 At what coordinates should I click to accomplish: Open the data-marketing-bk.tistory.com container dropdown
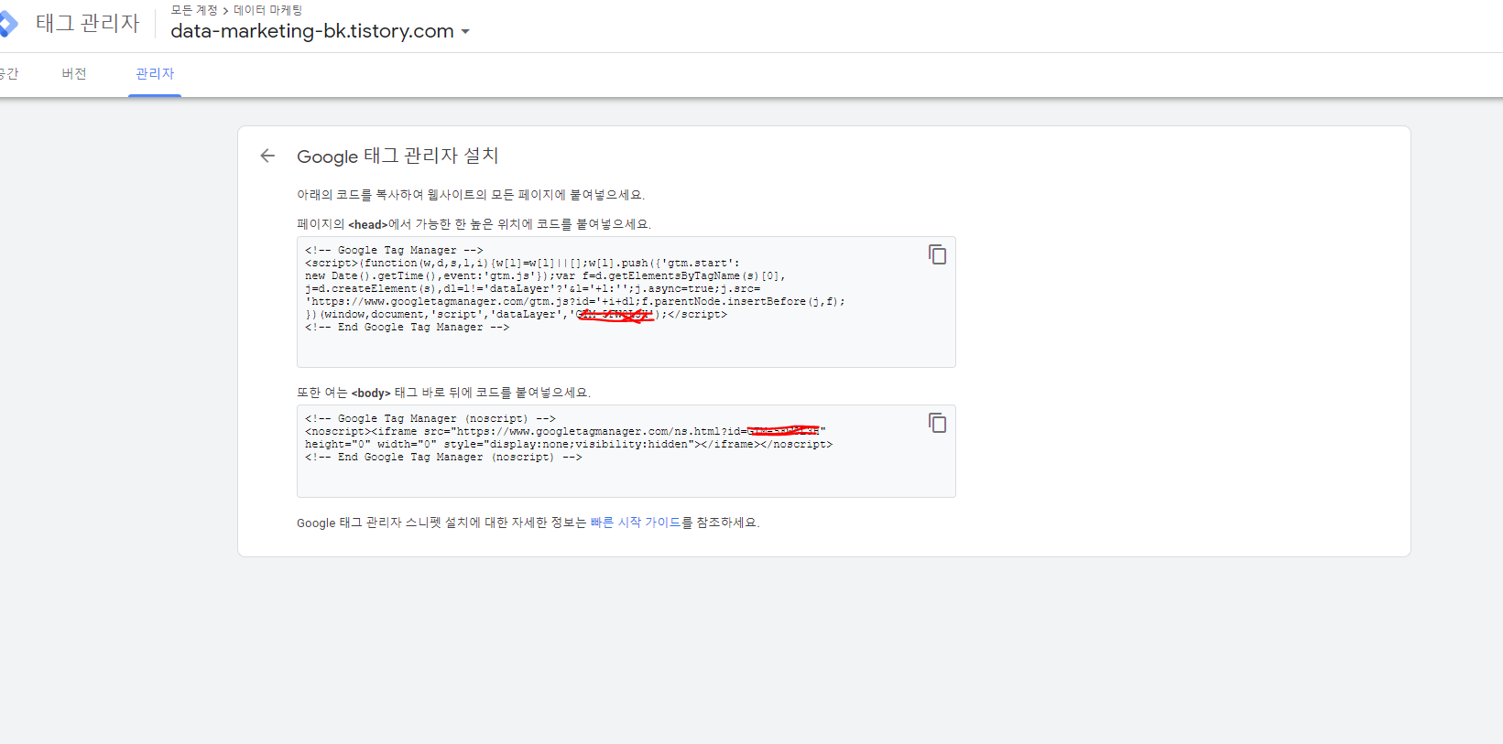tap(320, 31)
